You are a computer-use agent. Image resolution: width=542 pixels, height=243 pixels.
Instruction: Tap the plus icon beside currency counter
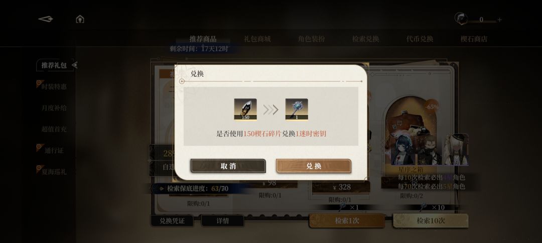coord(499,20)
